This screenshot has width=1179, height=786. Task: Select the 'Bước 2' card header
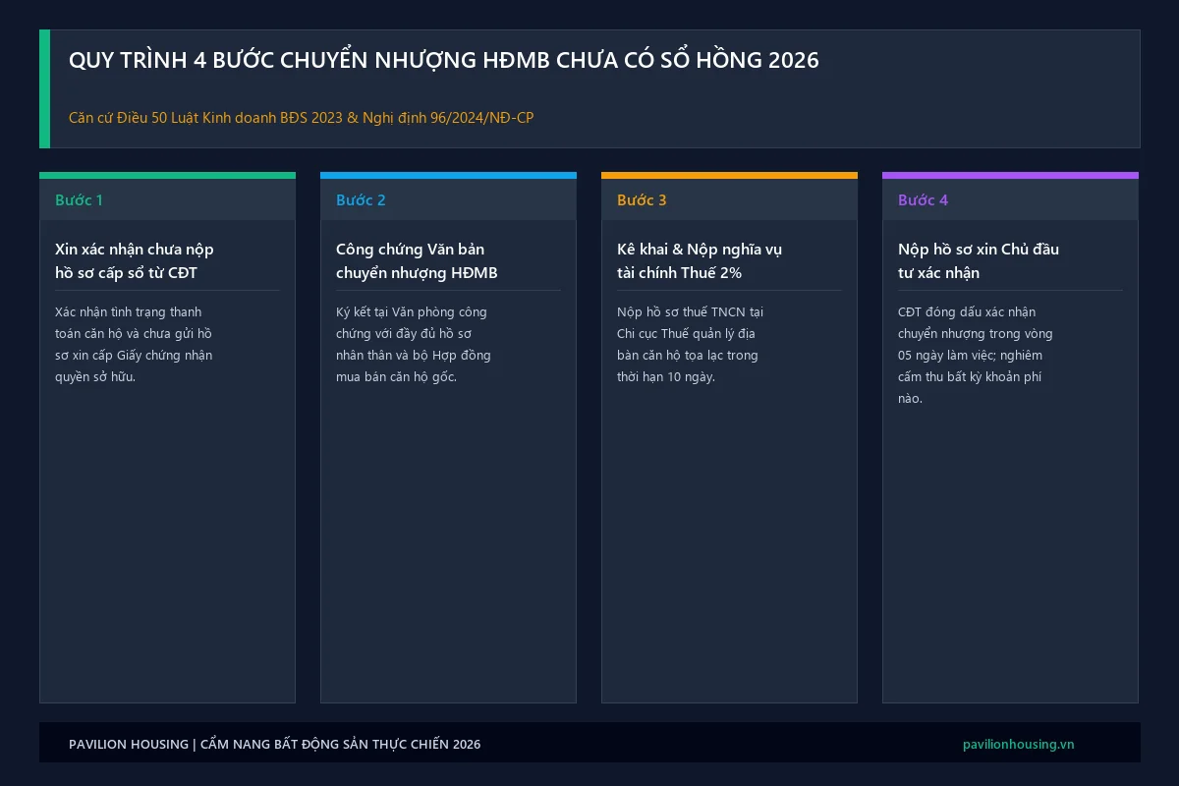pos(448,199)
